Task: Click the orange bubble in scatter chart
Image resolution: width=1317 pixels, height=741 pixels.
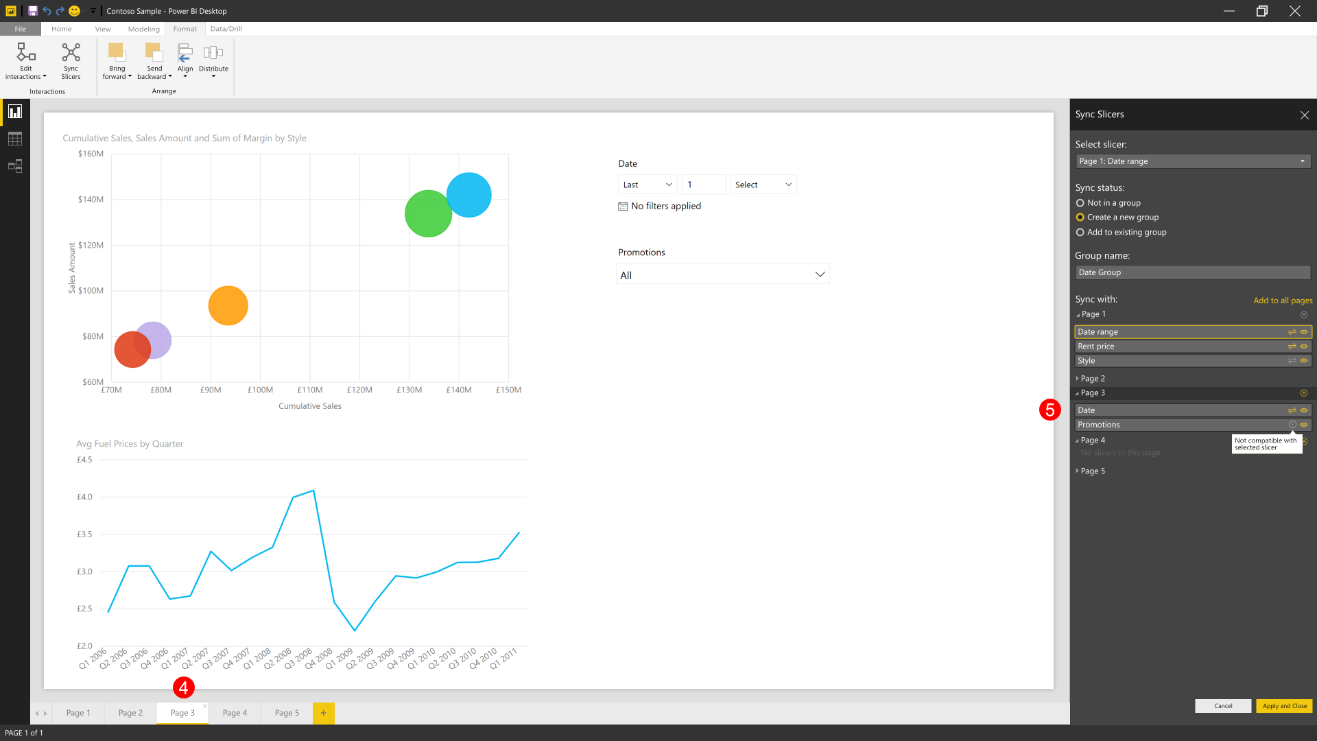Action: click(x=228, y=305)
